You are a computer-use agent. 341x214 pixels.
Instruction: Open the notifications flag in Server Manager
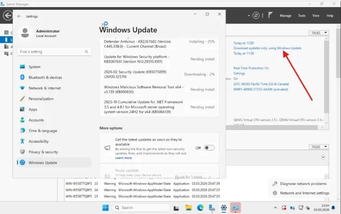click(270, 15)
